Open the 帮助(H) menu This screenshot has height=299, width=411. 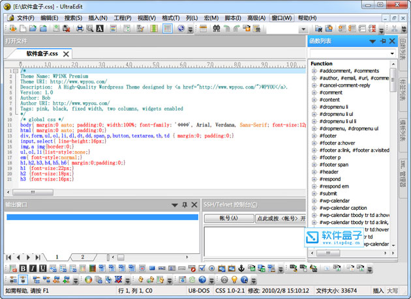click(307, 18)
